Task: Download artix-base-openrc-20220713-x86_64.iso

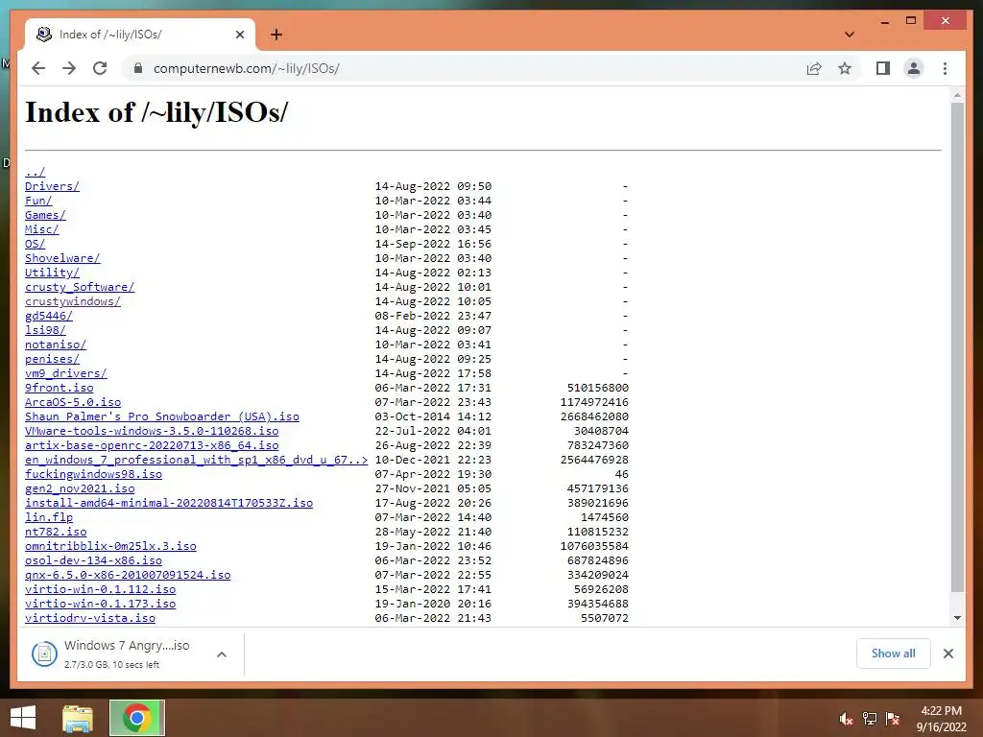Action: [152, 445]
